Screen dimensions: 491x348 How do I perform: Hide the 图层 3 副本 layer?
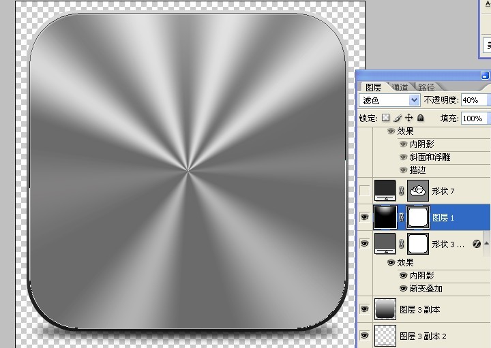point(364,309)
